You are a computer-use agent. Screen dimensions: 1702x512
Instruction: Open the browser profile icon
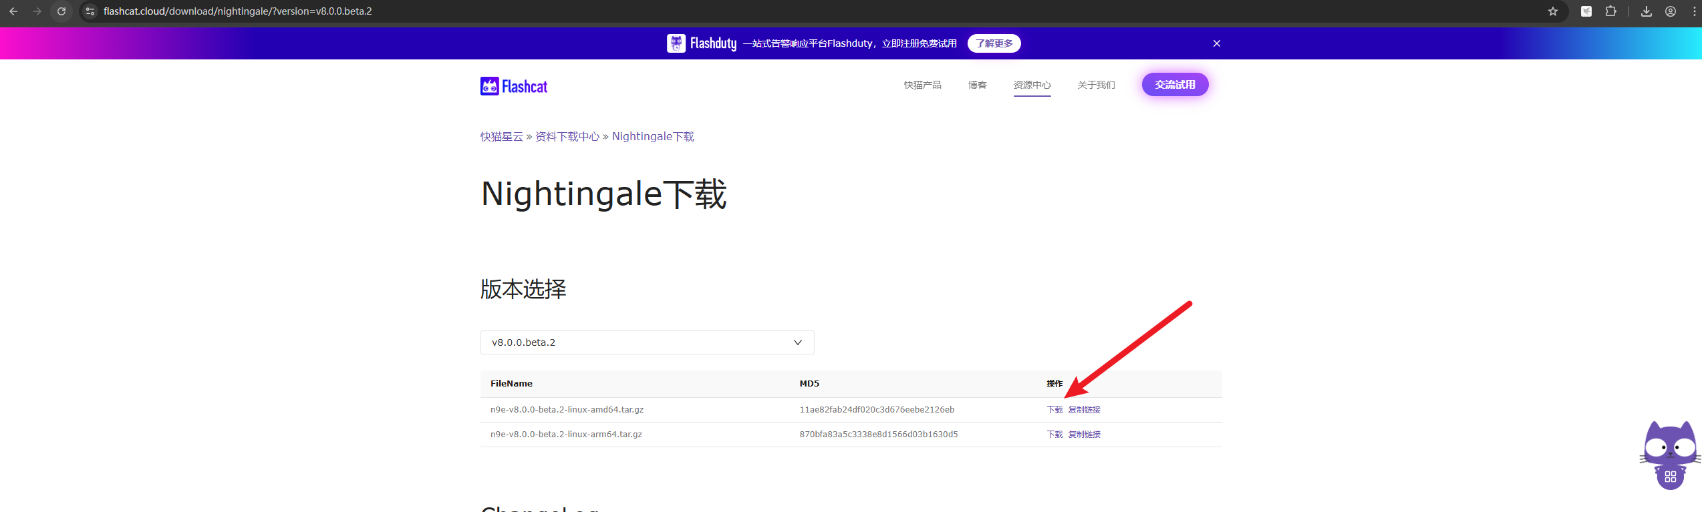pos(1671,11)
